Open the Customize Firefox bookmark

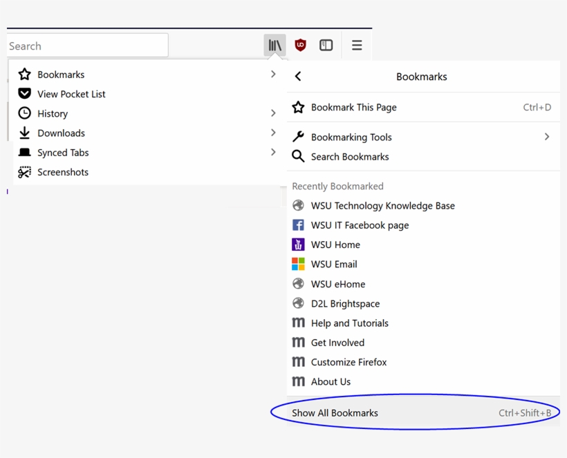point(348,362)
